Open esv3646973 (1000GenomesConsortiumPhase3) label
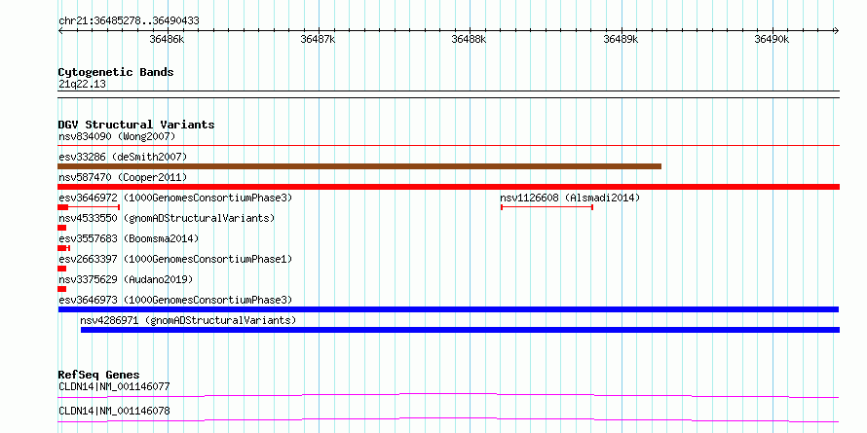 click(x=175, y=300)
